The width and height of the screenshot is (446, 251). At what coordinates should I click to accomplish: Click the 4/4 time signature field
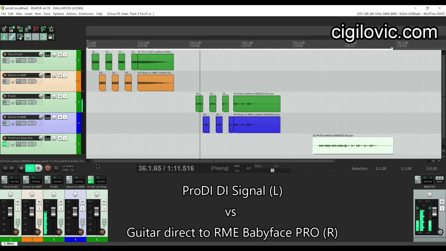pyautogui.click(x=248, y=168)
